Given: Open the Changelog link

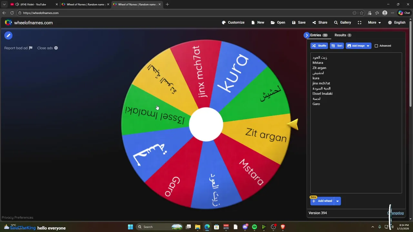Looking at the screenshot, I should point(395,213).
